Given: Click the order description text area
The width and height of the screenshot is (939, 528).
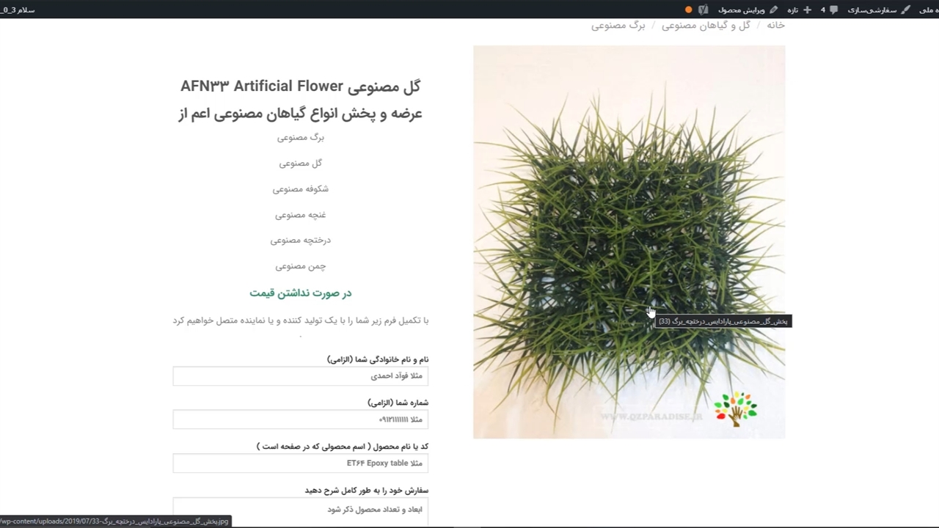Looking at the screenshot, I should 300,510.
